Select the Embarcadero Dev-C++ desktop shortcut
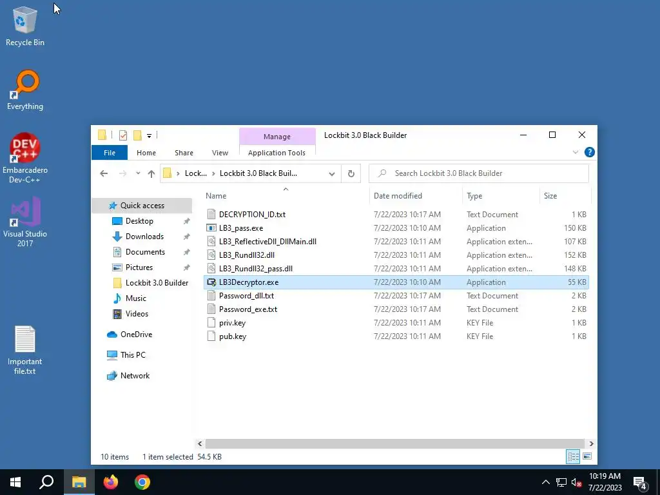 pyautogui.click(x=25, y=158)
